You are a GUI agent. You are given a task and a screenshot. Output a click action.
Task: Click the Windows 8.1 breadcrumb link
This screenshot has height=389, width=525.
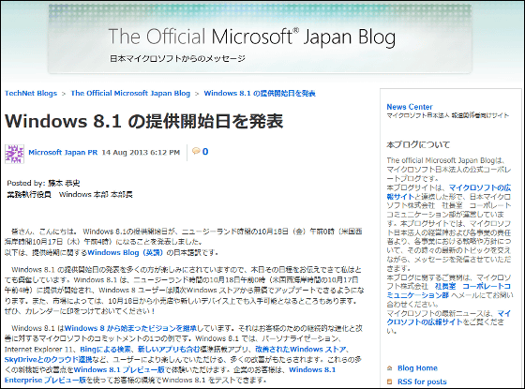coord(260,94)
